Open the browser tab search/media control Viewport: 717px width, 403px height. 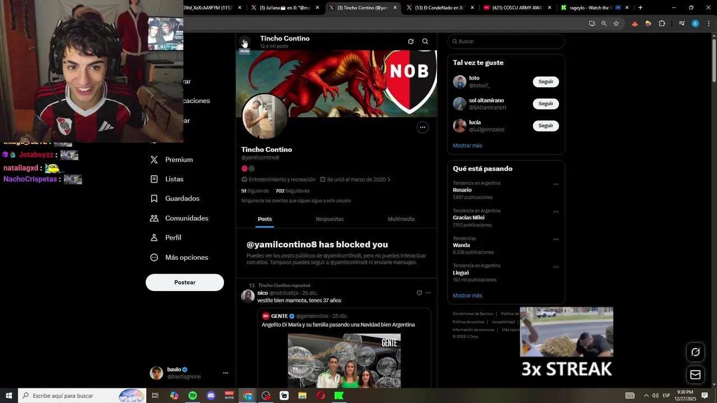tap(682, 24)
